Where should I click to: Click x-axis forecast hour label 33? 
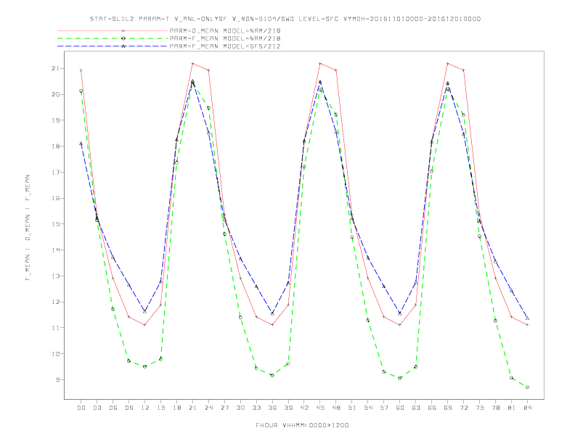pos(256,408)
